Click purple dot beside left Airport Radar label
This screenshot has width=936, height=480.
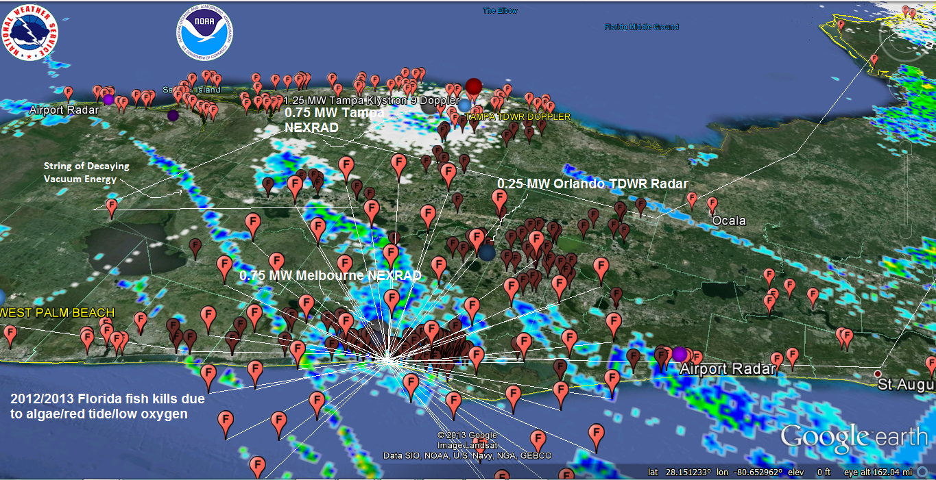[x=108, y=99]
